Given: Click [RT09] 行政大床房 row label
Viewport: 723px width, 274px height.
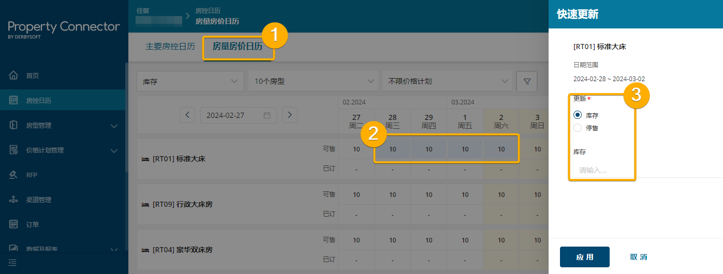Looking at the screenshot, I should 182,205.
